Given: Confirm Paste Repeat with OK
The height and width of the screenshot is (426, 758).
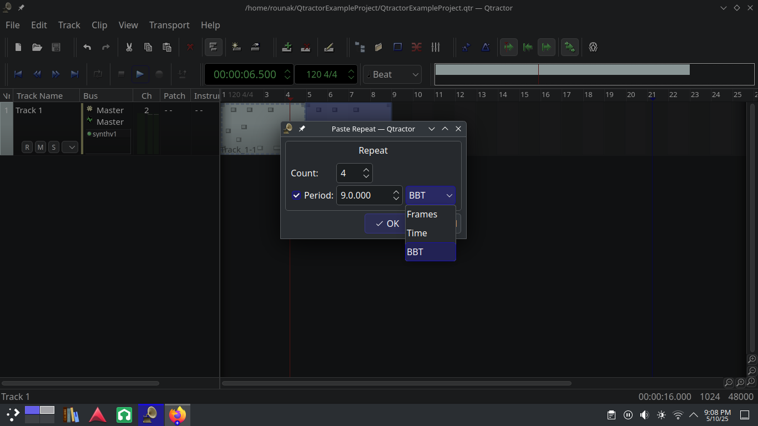Looking at the screenshot, I should tap(387, 224).
